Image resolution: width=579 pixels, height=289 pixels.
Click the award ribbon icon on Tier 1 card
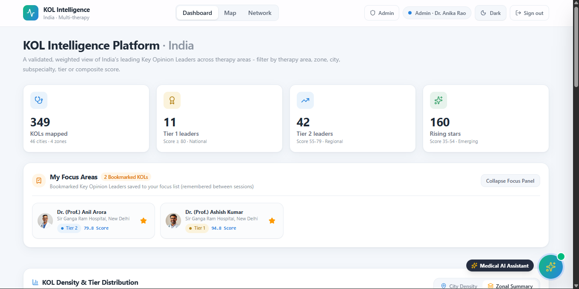pyautogui.click(x=172, y=100)
